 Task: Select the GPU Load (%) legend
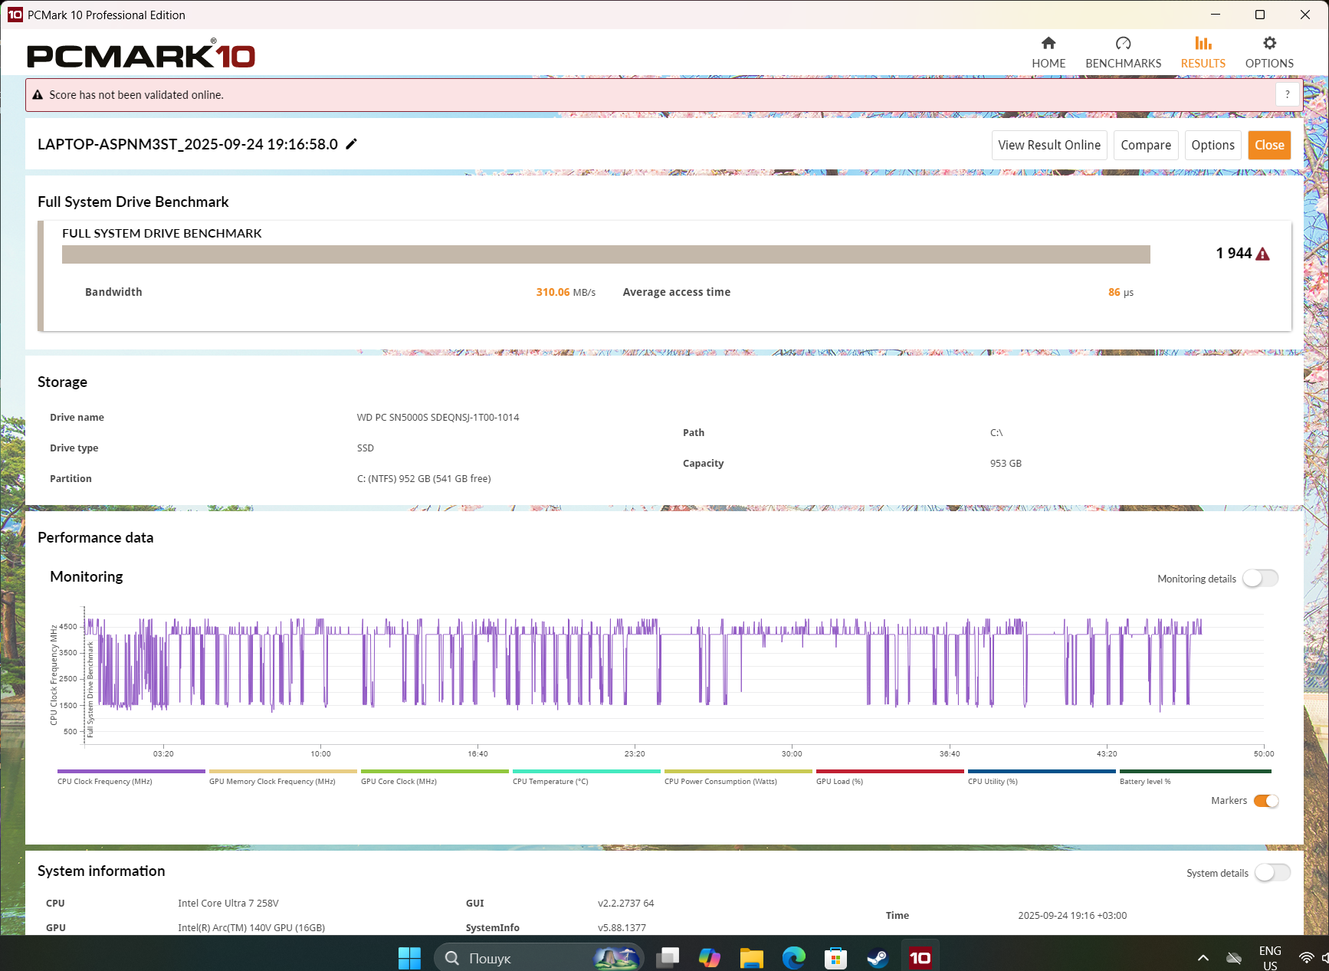coord(890,777)
